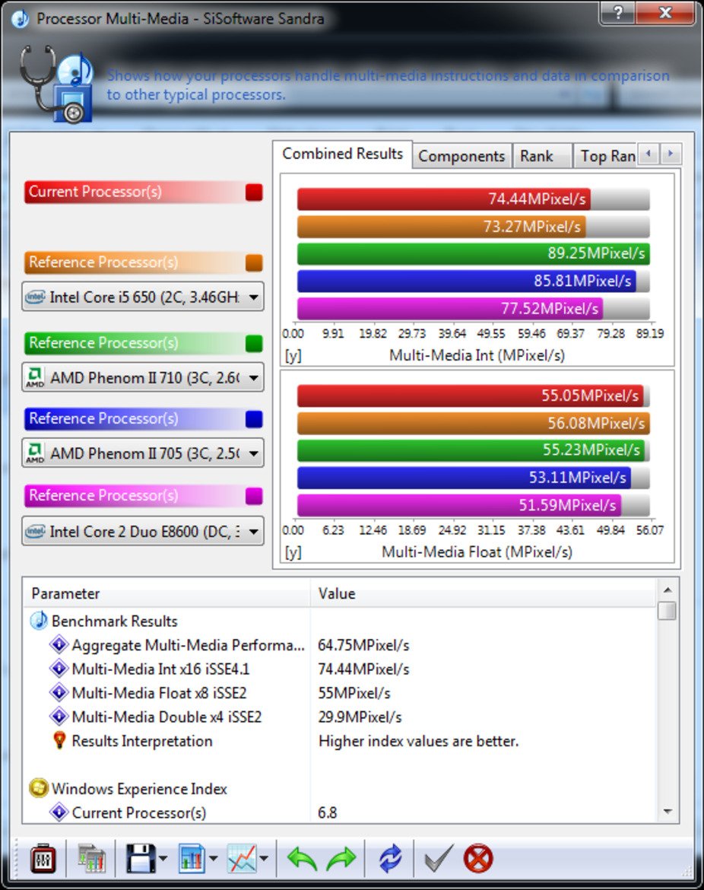Click the floppy disk save icon

[x=140, y=858]
